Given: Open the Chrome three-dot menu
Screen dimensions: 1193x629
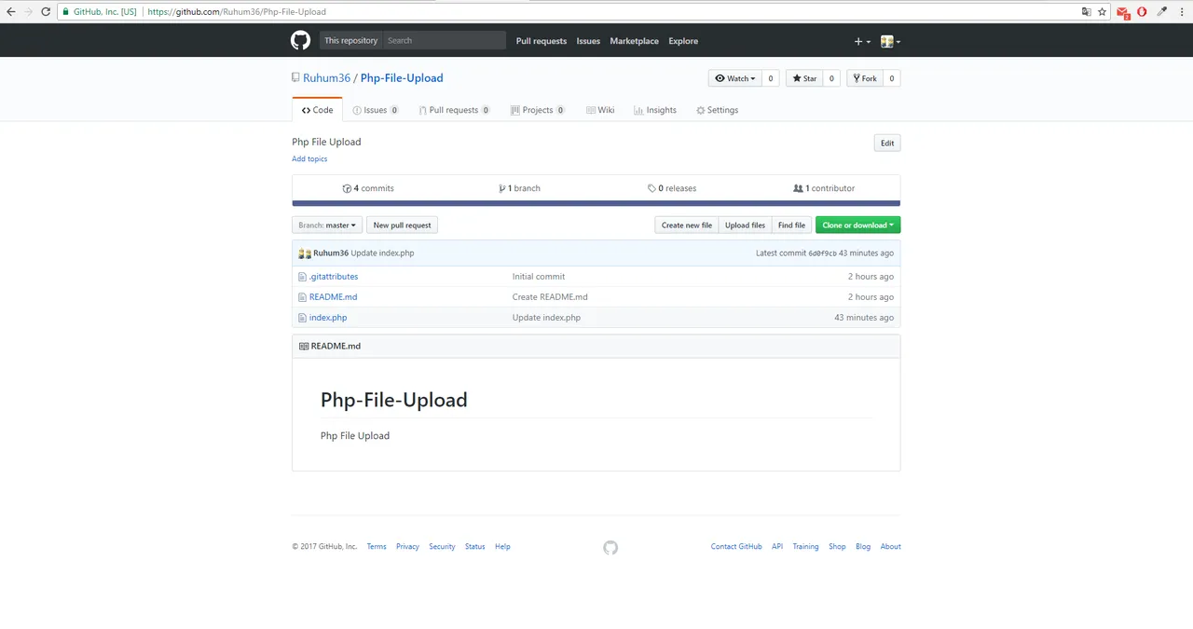Looking at the screenshot, I should pyautogui.click(x=1182, y=12).
